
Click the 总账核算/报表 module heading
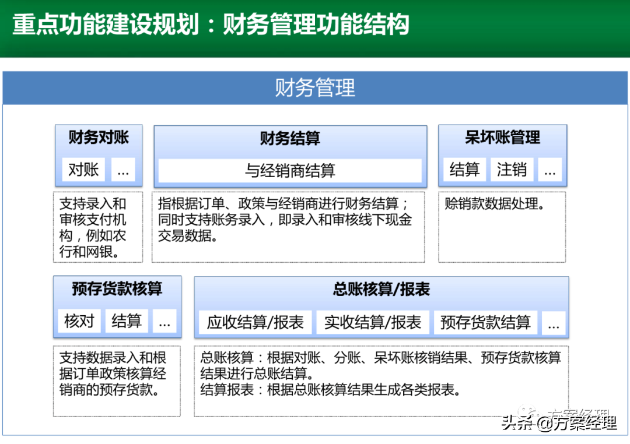(x=381, y=290)
